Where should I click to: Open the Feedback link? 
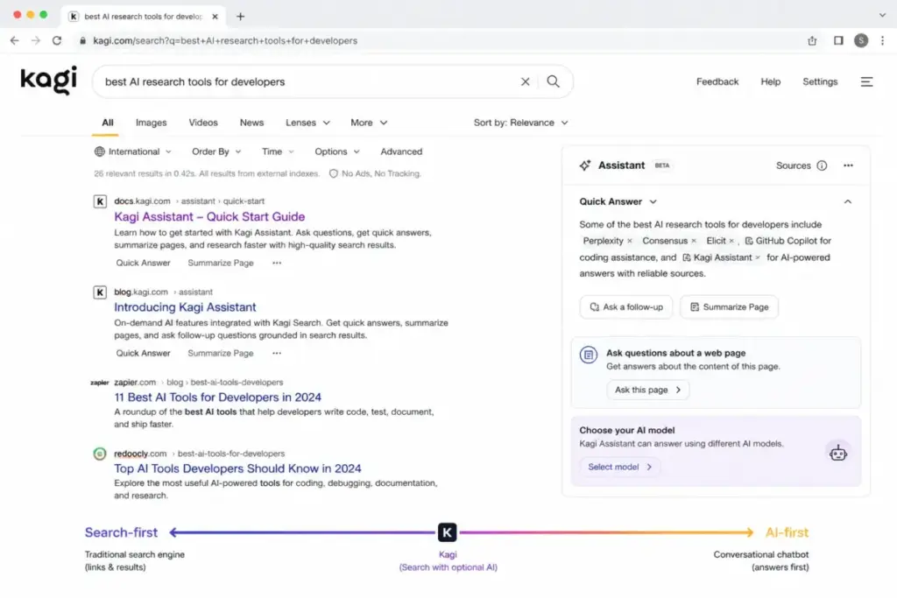coord(717,81)
